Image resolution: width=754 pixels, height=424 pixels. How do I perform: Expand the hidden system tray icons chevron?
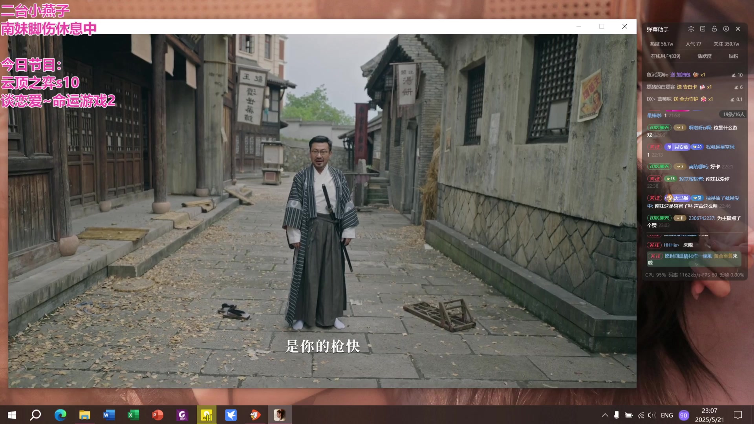(x=605, y=415)
